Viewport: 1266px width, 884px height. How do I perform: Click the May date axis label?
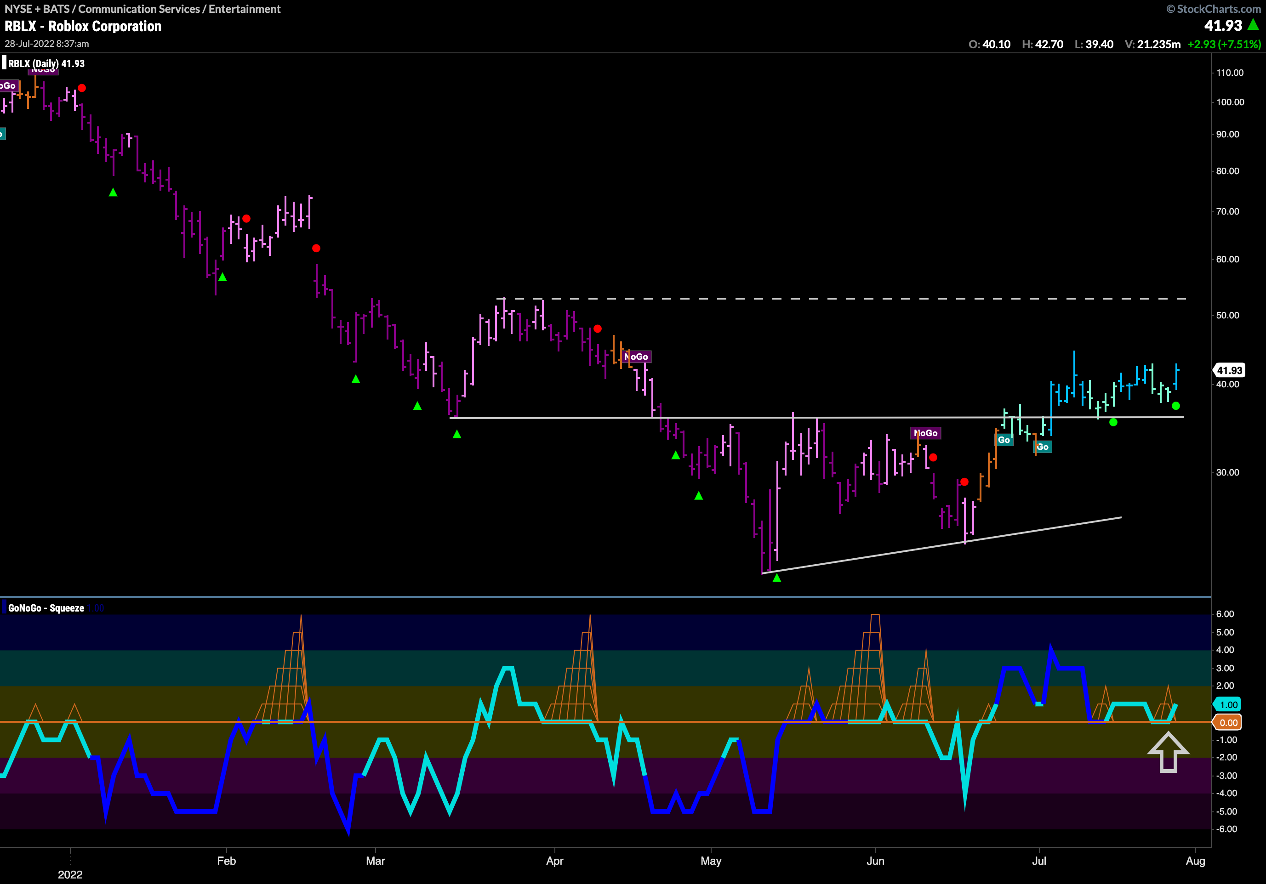tap(711, 861)
